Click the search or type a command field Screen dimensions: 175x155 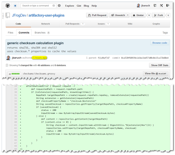click(x=38, y=5)
